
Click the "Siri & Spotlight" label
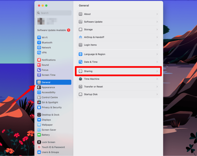50,102
